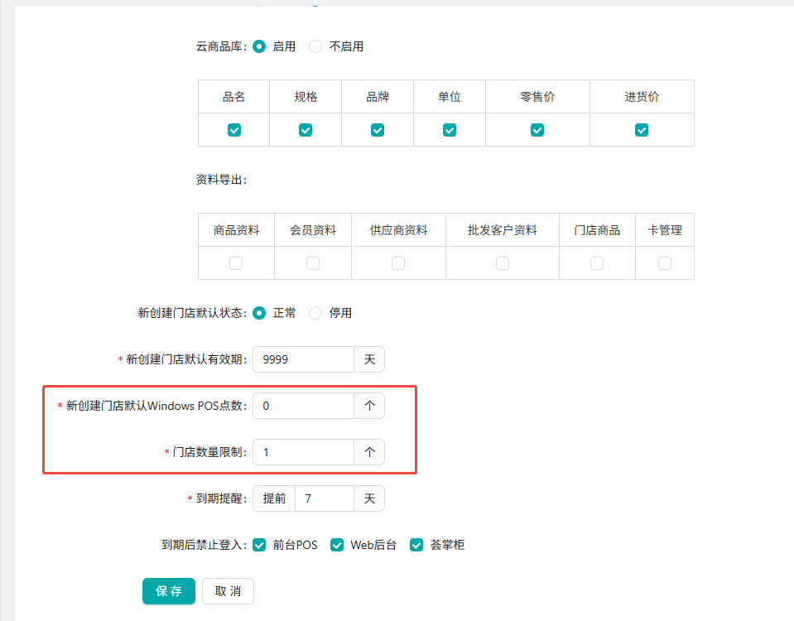Viewport: 794px width, 621px height.
Task: Check the 商品资料 export checkbox
Action: pyautogui.click(x=236, y=263)
